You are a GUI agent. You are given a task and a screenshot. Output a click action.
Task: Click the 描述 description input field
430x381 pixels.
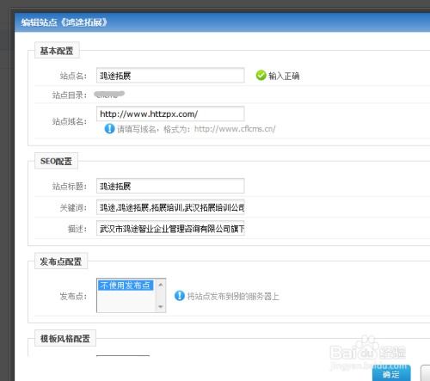[x=170, y=229]
